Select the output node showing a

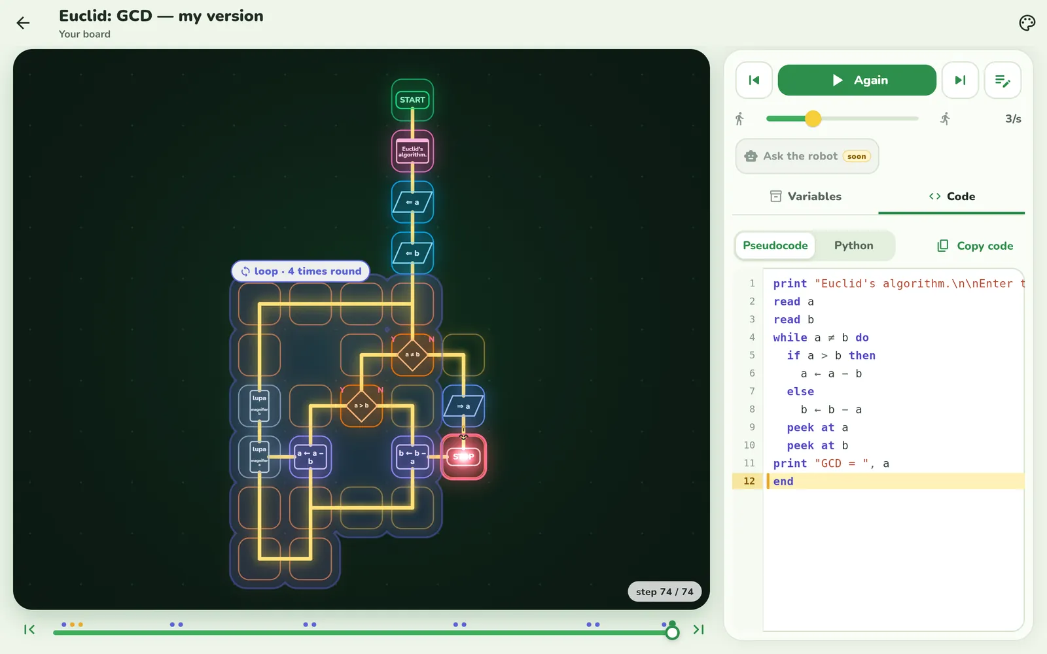click(463, 406)
